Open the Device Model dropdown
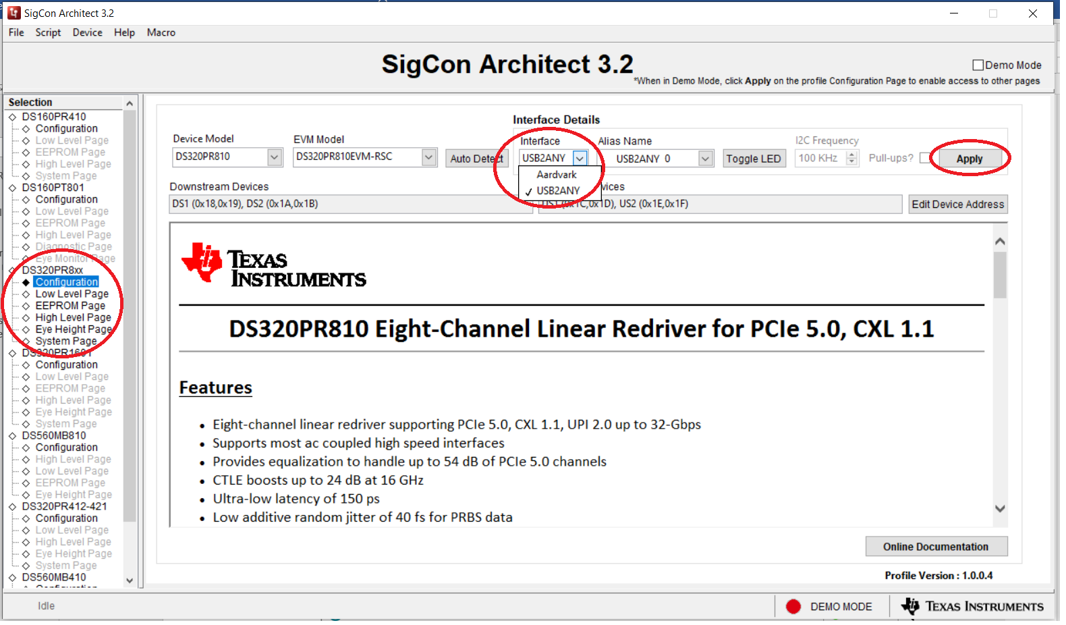The image size is (1066, 625). (x=275, y=157)
